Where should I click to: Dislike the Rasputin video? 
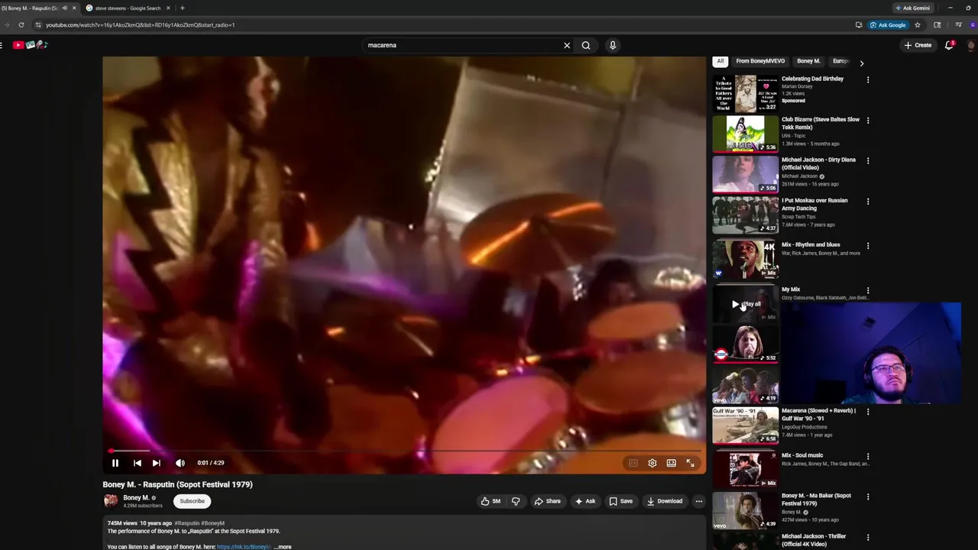516,501
